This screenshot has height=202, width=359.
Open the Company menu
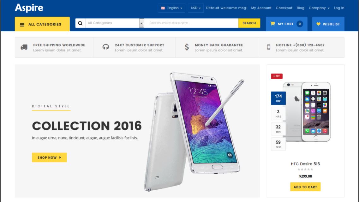click(319, 8)
